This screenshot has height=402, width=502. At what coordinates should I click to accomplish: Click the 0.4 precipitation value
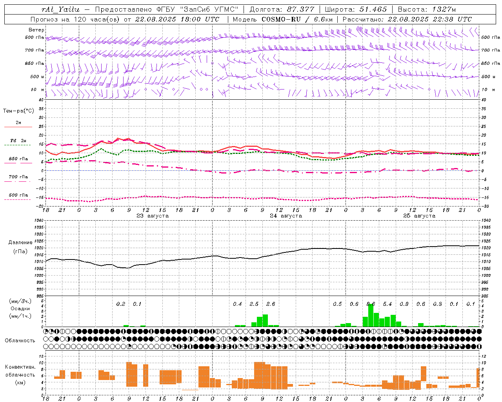[x=237, y=304]
